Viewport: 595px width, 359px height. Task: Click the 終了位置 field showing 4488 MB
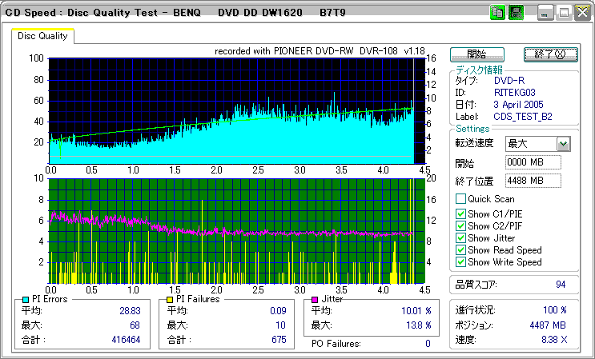[533, 181]
